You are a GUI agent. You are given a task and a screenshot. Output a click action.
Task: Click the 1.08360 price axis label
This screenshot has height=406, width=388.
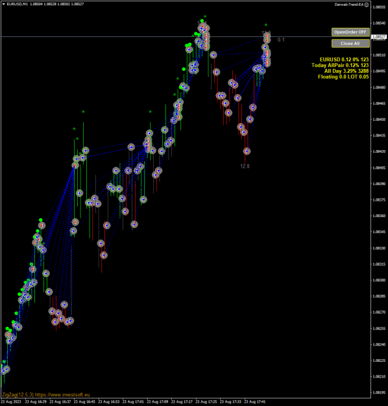(379, 216)
